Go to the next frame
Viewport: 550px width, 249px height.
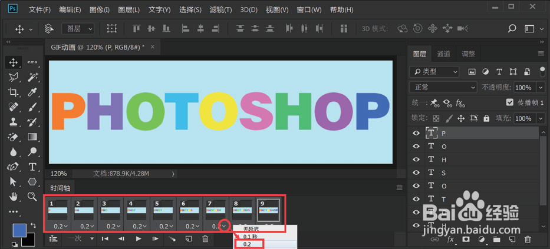(156, 239)
